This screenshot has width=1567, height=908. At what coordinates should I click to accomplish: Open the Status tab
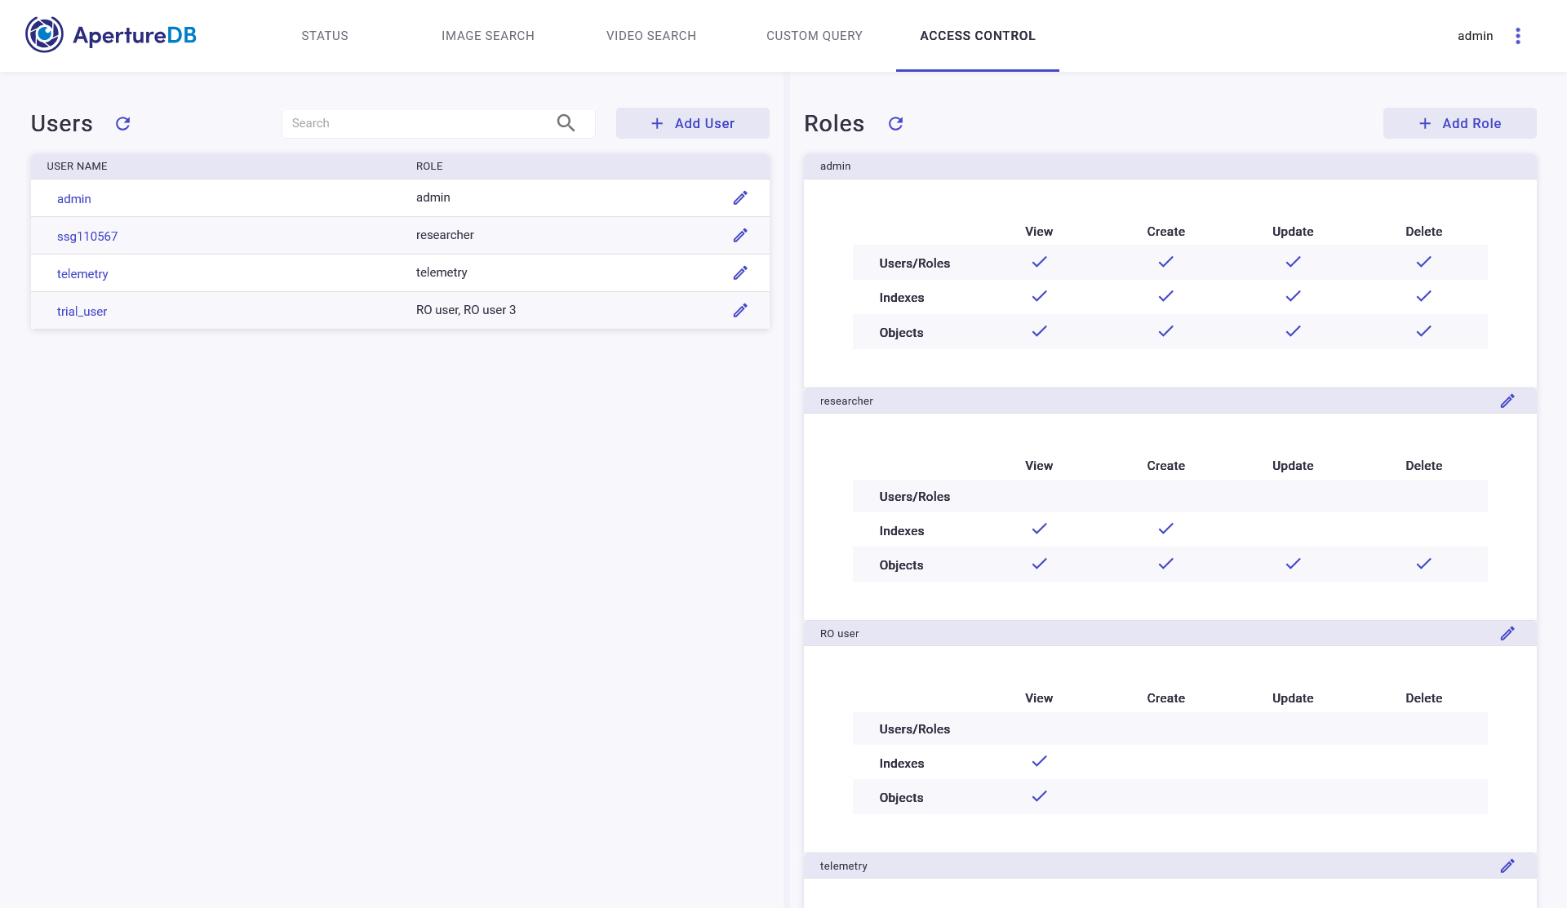(325, 36)
